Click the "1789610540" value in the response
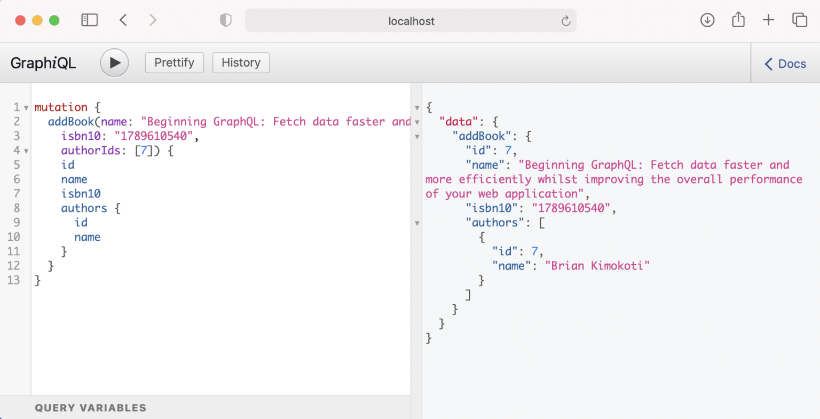The width and height of the screenshot is (820, 419). click(571, 208)
